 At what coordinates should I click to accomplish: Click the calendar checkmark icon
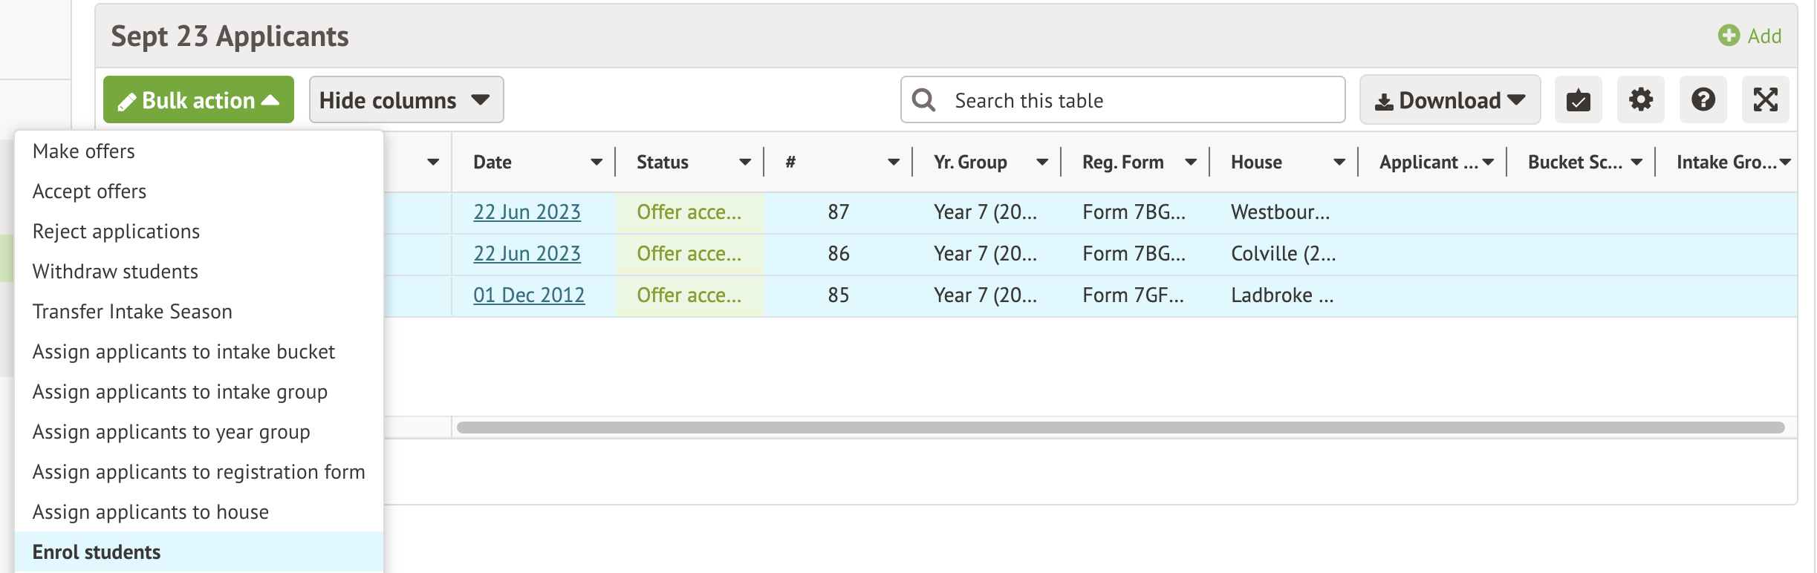1578,99
